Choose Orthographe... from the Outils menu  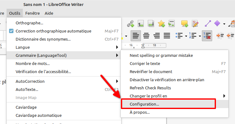pos(64,23)
